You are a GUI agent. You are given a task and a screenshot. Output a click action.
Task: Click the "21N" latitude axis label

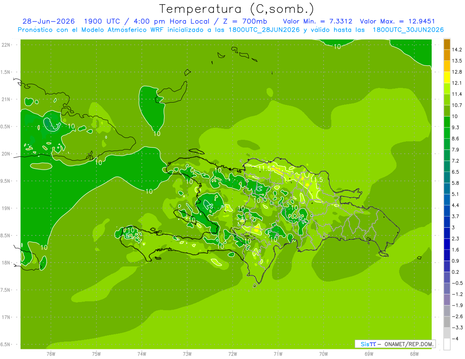(7, 100)
